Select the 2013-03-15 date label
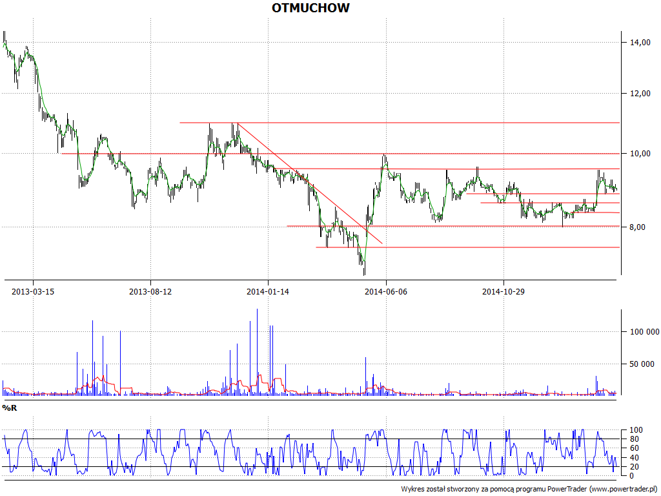This screenshot has height=496, width=661. [x=33, y=291]
